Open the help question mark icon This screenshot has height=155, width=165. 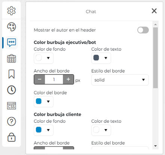coord(12,121)
